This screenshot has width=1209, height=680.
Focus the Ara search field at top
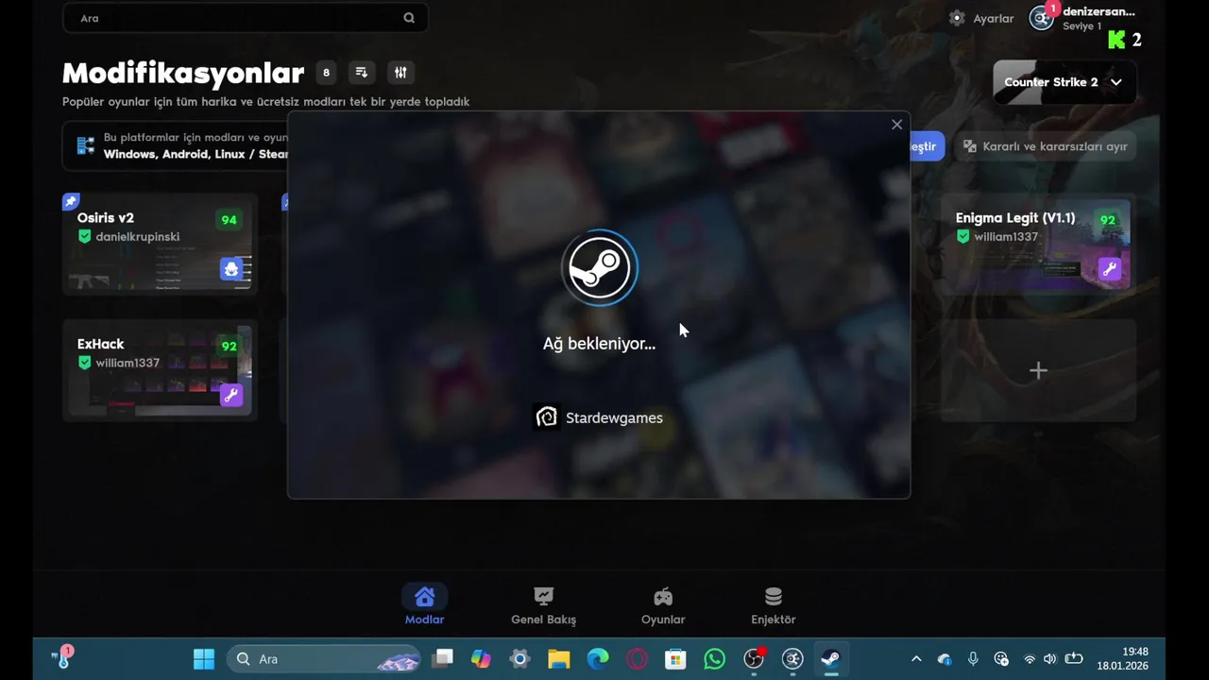click(x=245, y=18)
